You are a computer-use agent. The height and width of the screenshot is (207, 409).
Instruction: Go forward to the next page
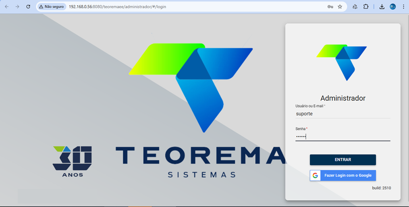coord(17,7)
